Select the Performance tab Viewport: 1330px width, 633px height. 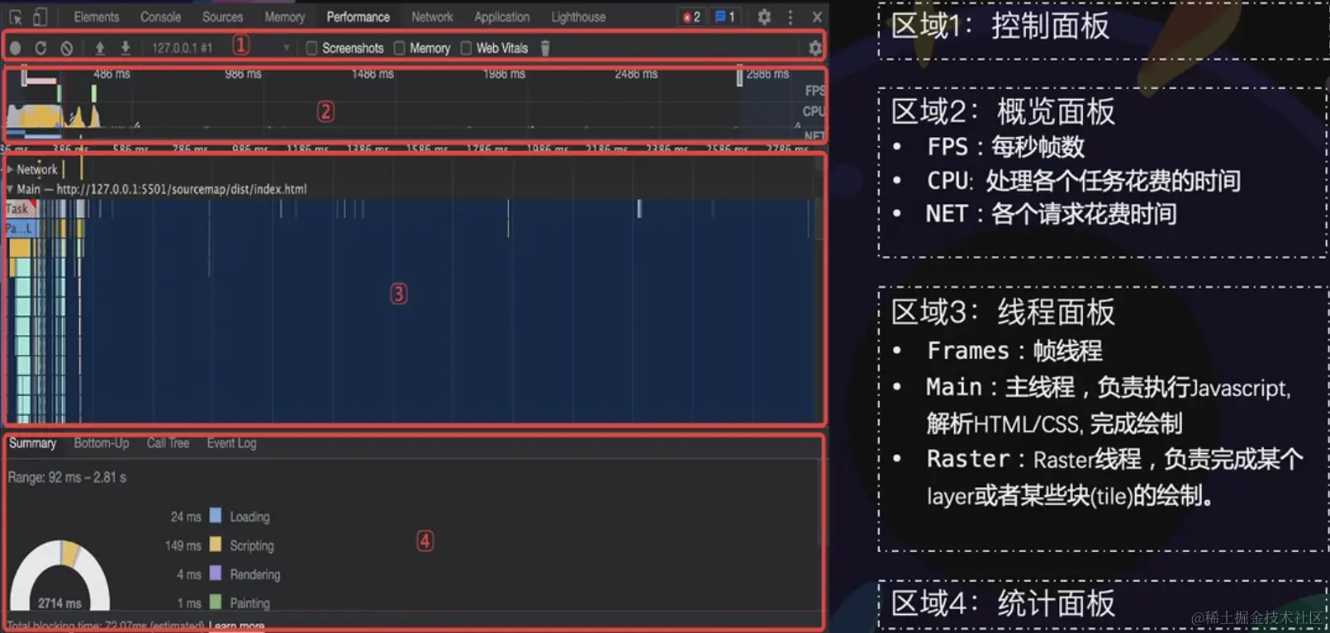click(358, 17)
